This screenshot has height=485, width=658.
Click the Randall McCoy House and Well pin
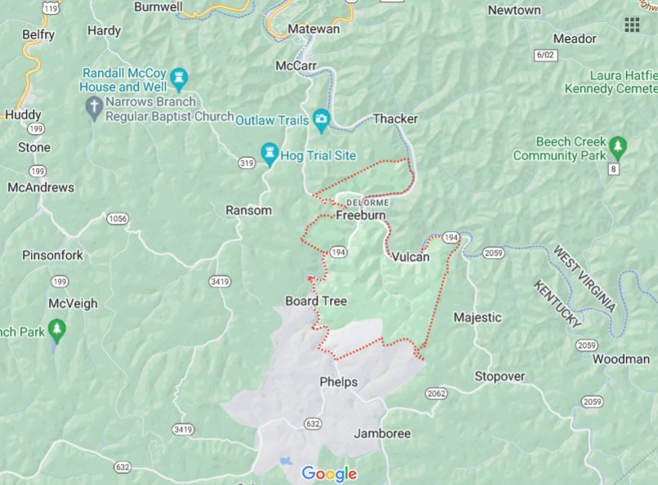pos(180,80)
